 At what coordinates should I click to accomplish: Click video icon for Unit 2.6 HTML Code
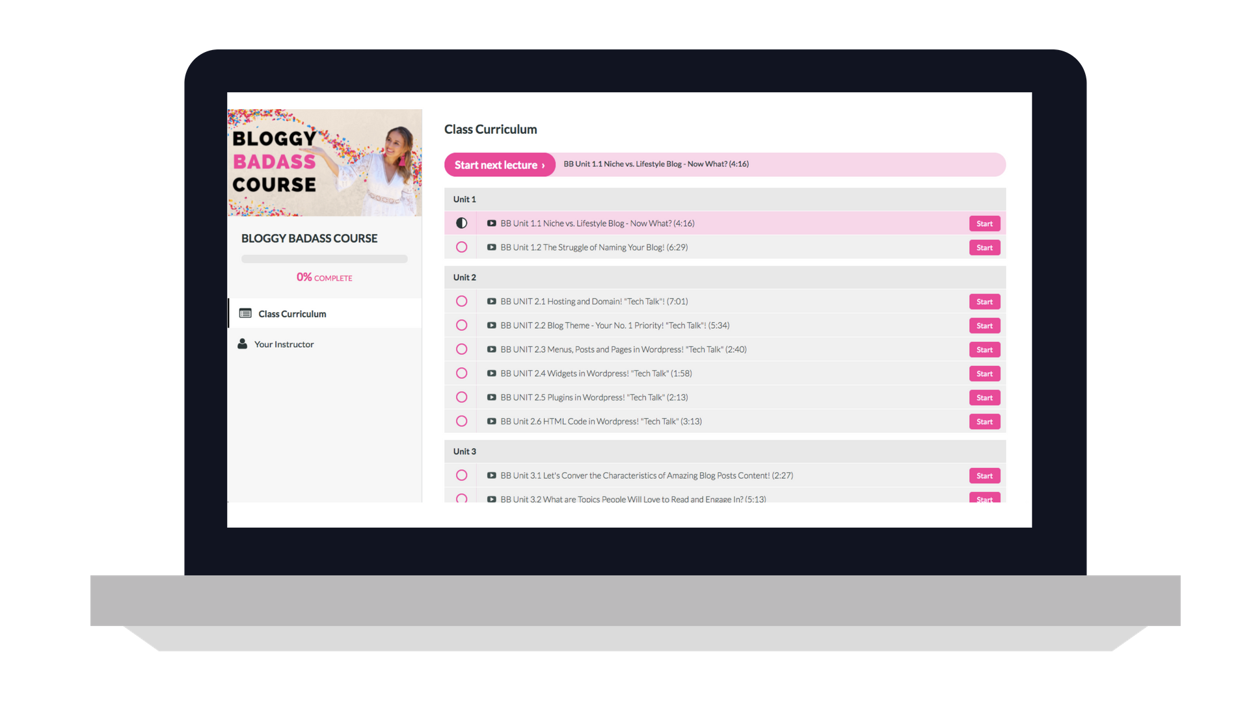point(492,421)
